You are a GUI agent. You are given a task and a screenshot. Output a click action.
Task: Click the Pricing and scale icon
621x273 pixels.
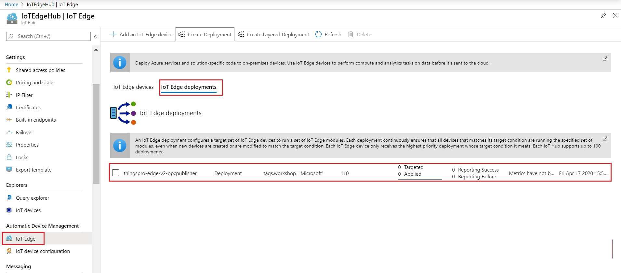coord(9,82)
